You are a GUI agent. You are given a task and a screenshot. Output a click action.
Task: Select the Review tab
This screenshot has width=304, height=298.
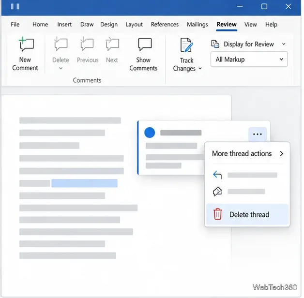click(227, 24)
